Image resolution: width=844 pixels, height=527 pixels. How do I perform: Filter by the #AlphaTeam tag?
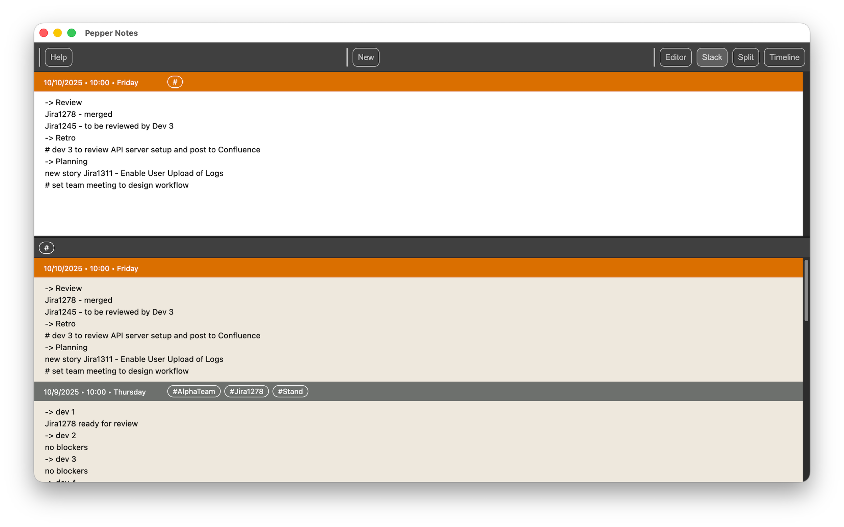[194, 391]
